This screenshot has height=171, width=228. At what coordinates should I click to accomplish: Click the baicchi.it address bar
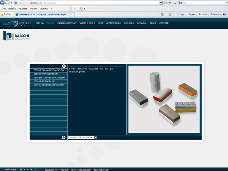point(87,3)
